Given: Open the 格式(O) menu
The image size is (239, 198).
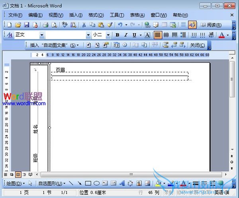Looking at the screenshot, I should [96, 15].
